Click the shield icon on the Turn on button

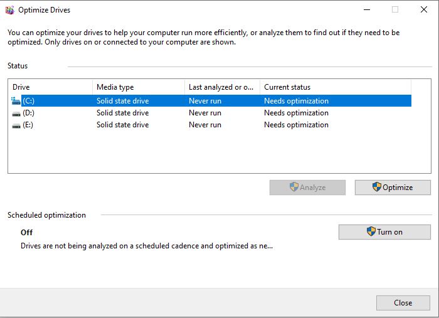(x=371, y=231)
